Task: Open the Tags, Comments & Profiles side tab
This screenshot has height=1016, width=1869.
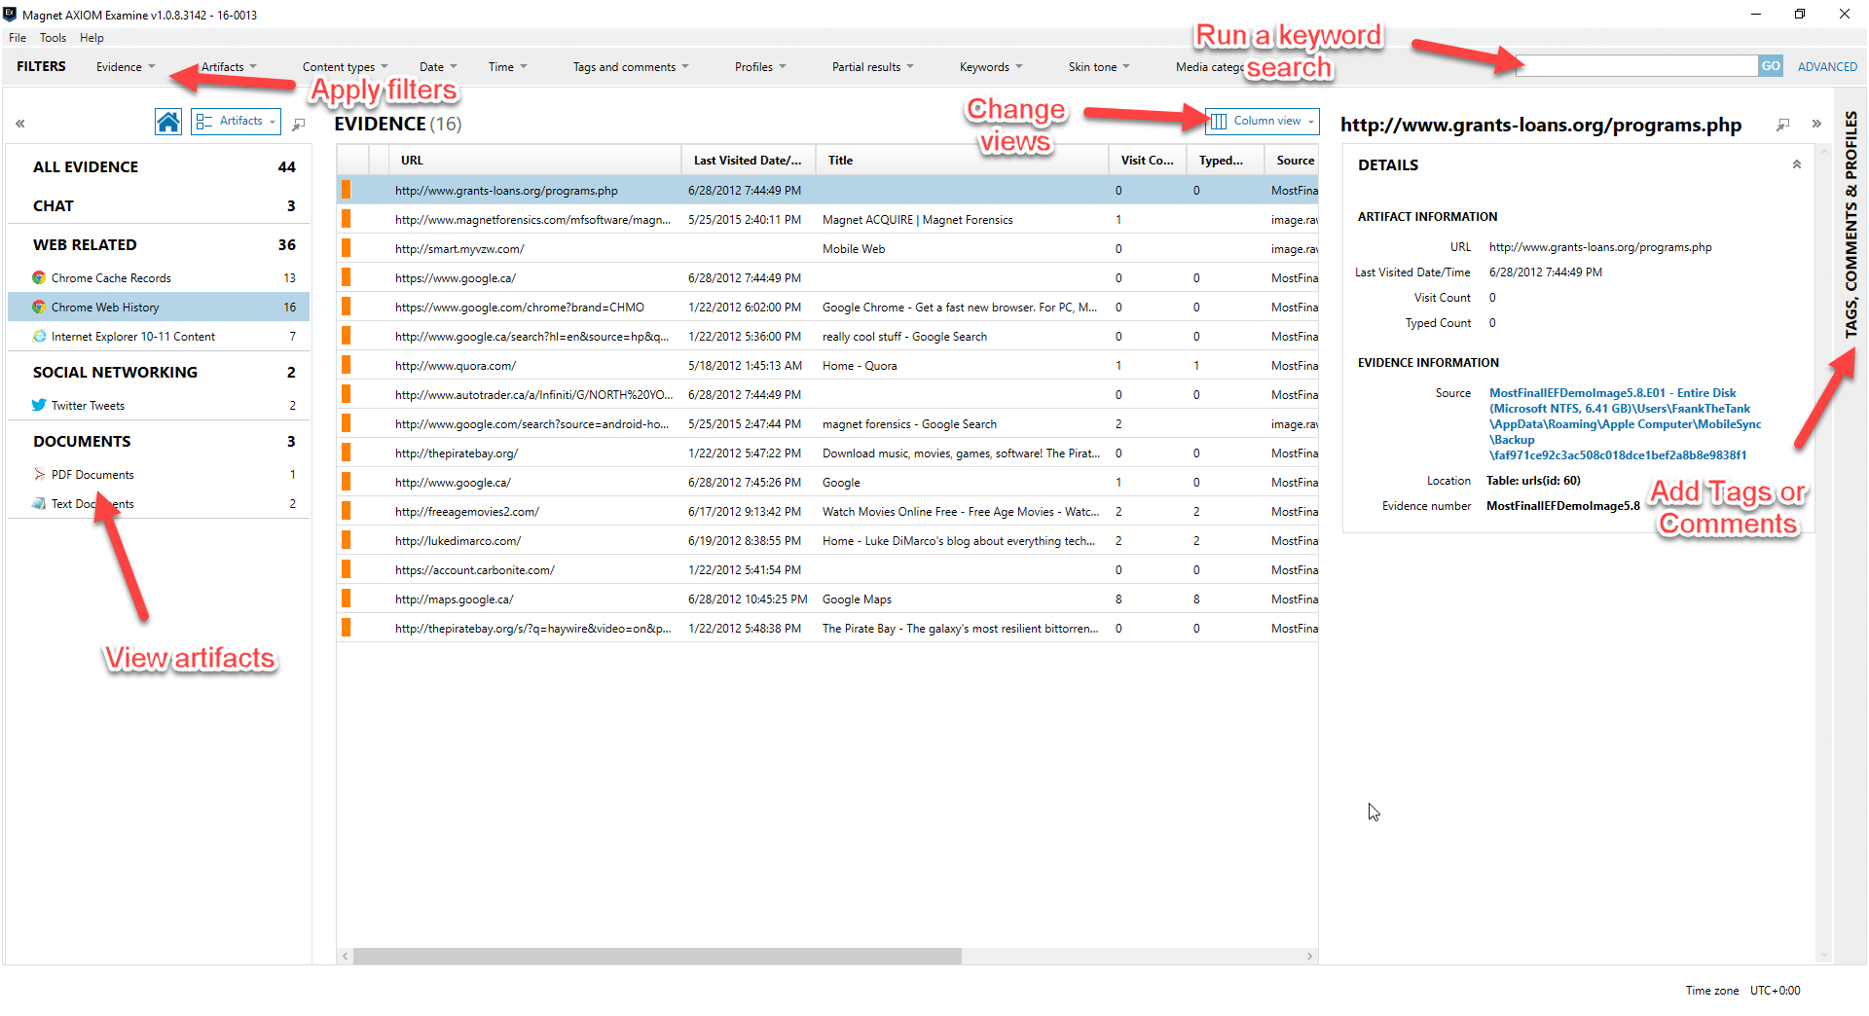Action: pyautogui.click(x=1851, y=225)
